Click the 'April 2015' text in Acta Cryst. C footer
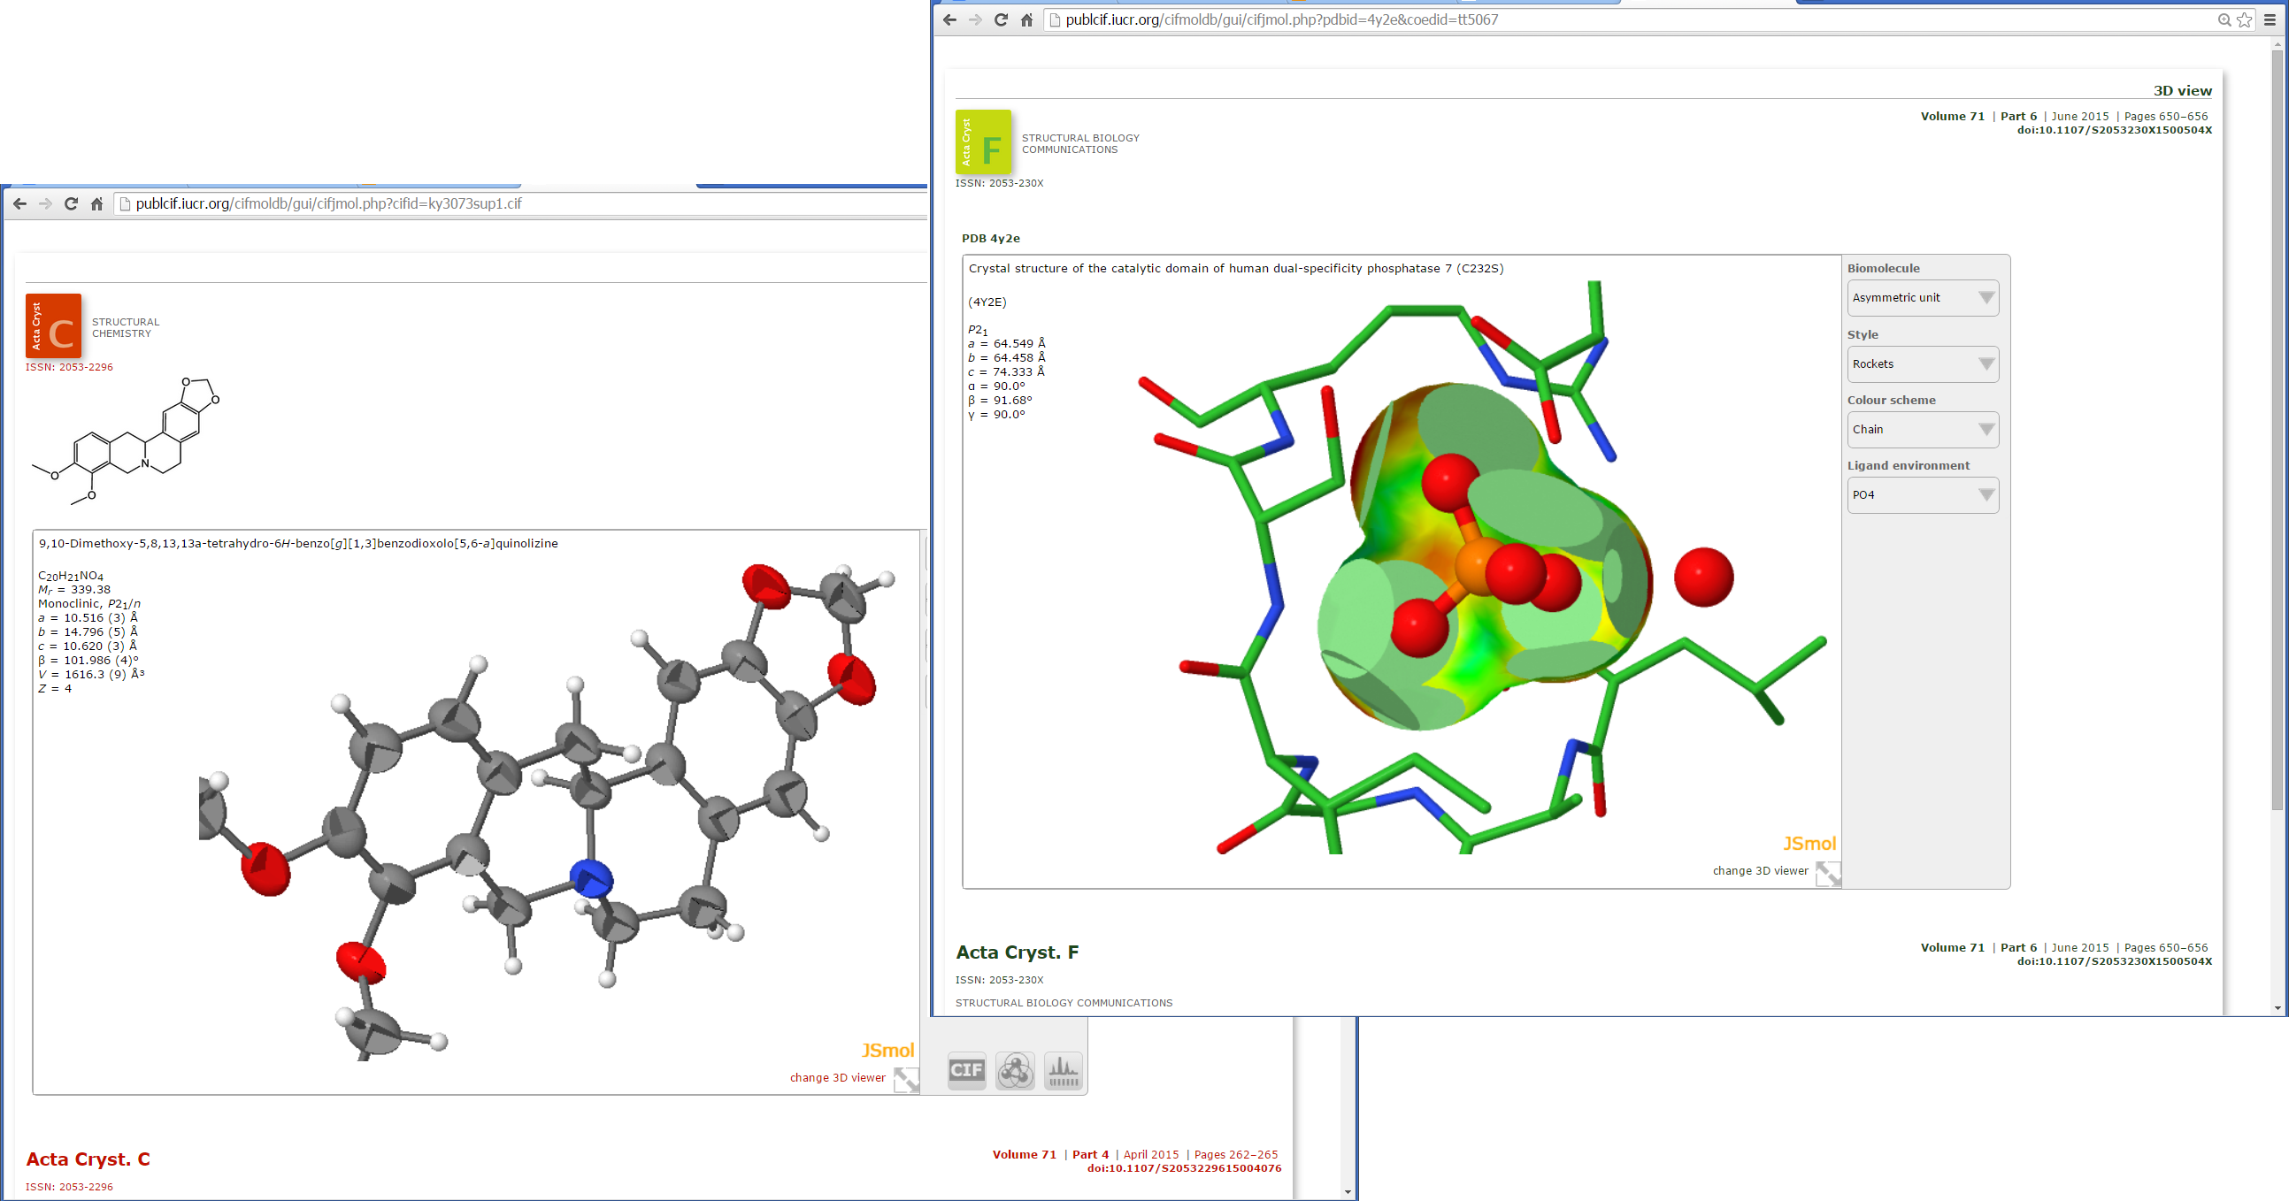The image size is (2289, 1201). (x=1151, y=1155)
